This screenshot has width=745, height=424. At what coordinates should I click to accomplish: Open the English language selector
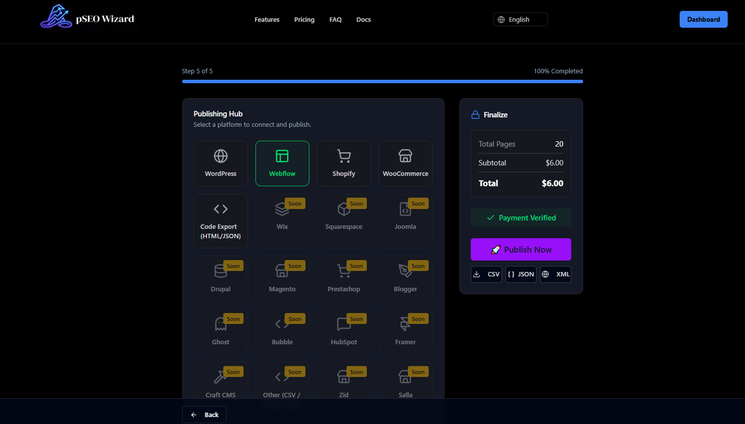(520, 19)
